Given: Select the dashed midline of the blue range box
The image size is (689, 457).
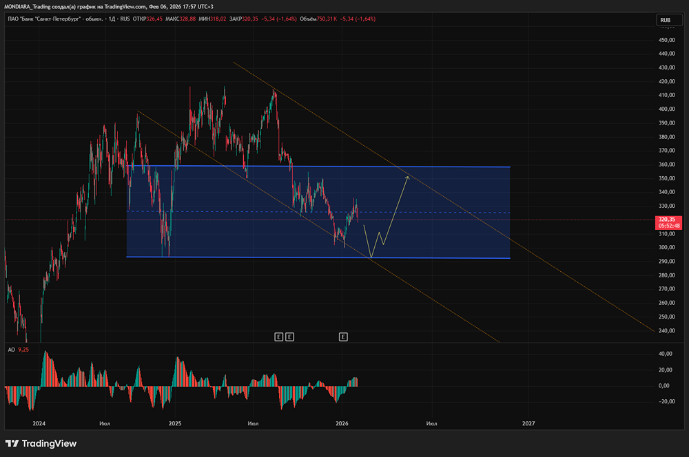Looking at the screenshot, I should coord(318,212).
